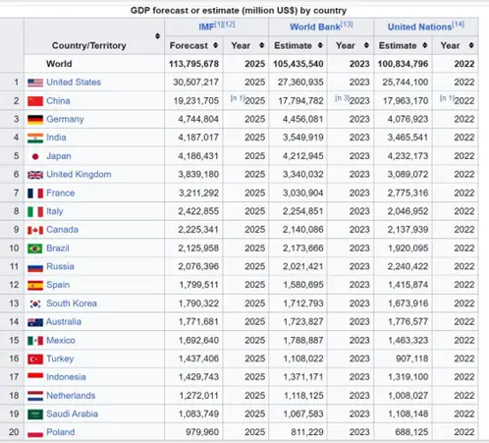489x443 pixels.
Task: Open the Turkey country link
Action: (60, 359)
